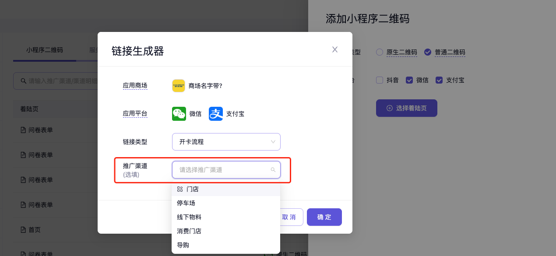Select the 原生二维码 radio button
The image size is (556, 256).
380,52
